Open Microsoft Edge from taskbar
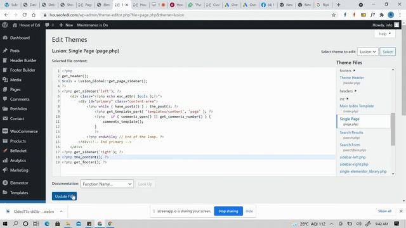Image resolution: width=406 pixels, height=228 pixels. tap(47, 224)
